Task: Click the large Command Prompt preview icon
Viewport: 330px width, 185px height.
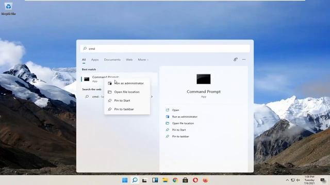Action: pyautogui.click(x=204, y=79)
